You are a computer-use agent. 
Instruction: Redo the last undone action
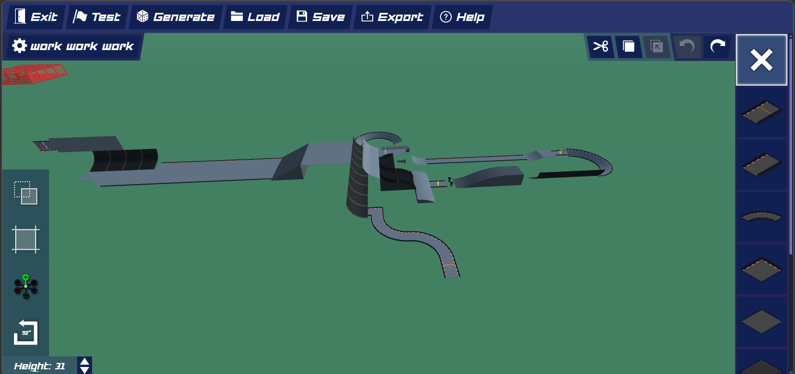pos(718,47)
